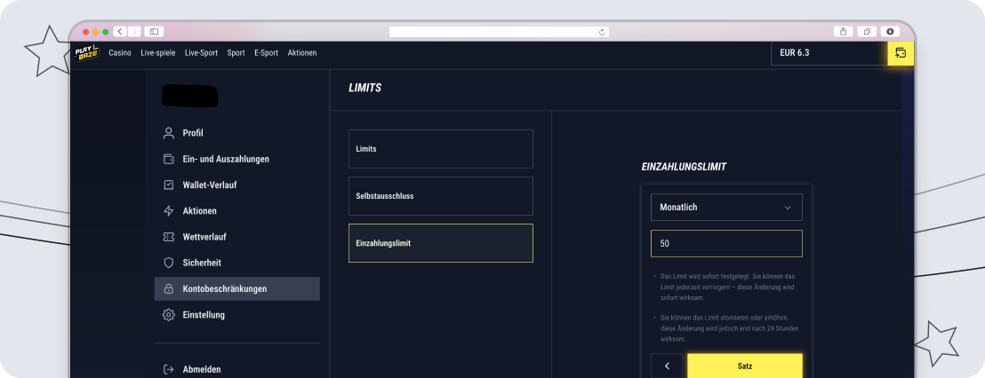
Task: Click the Wettverlauf ticket icon
Action: tap(168, 237)
